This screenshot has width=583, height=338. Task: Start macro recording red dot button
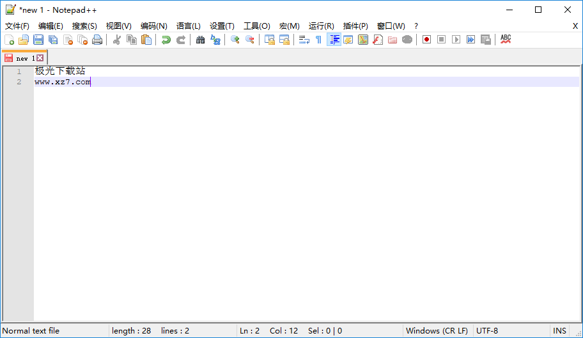point(426,40)
